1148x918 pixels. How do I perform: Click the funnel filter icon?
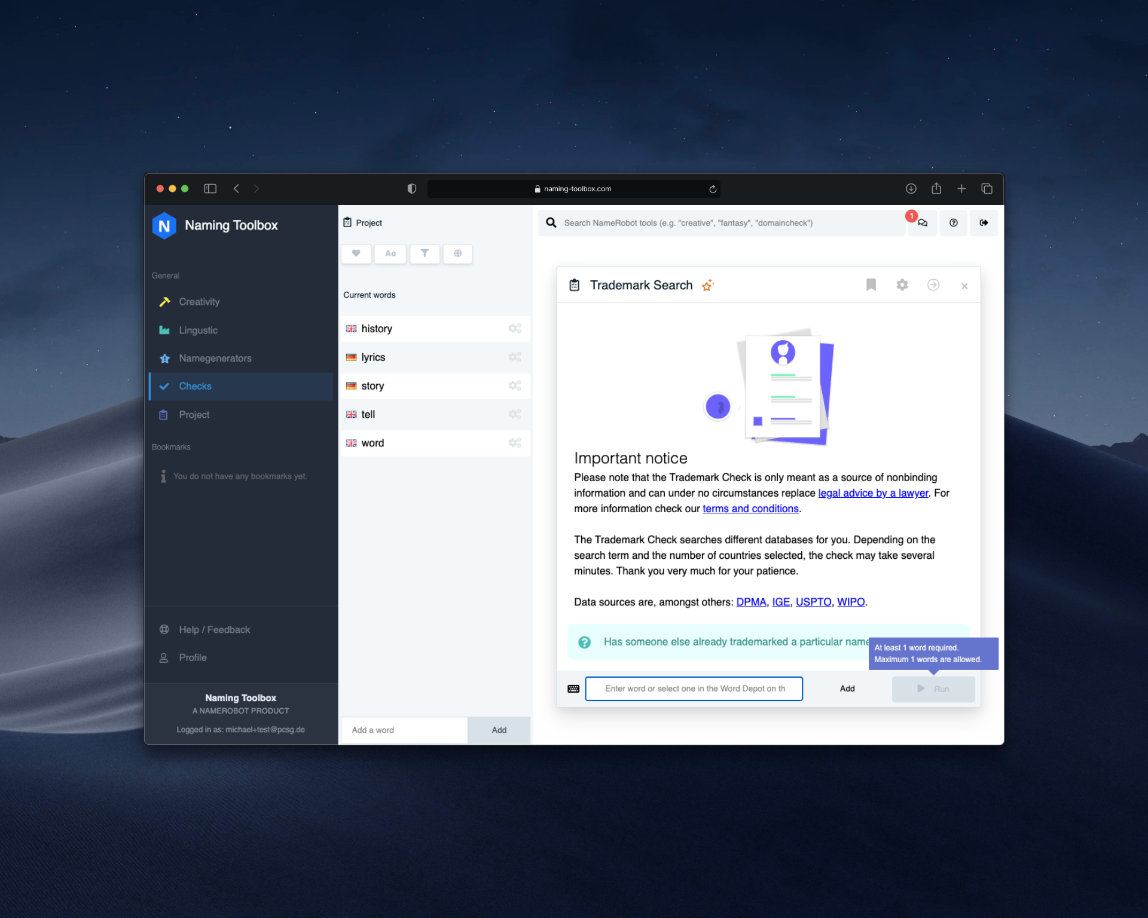click(x=425, y=253)
